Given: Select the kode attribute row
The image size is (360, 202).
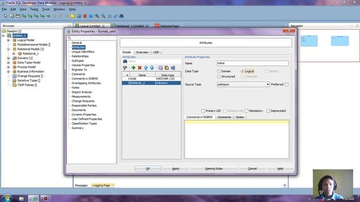Looking at the screenshot, I should [151, 79].
